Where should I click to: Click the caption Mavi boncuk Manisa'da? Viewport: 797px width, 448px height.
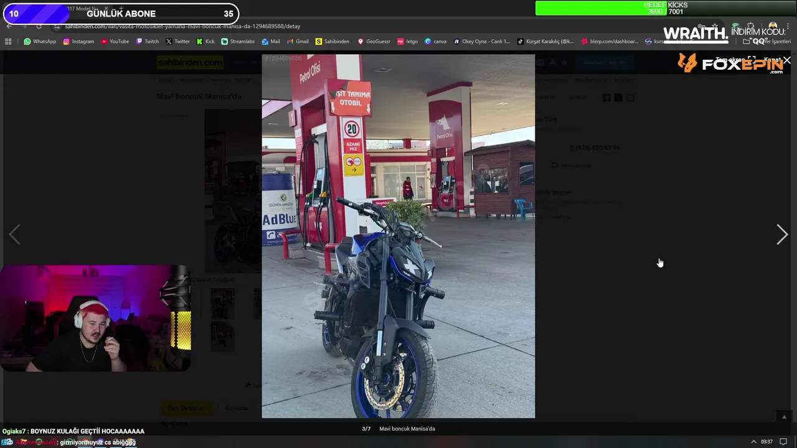(407, 429)
